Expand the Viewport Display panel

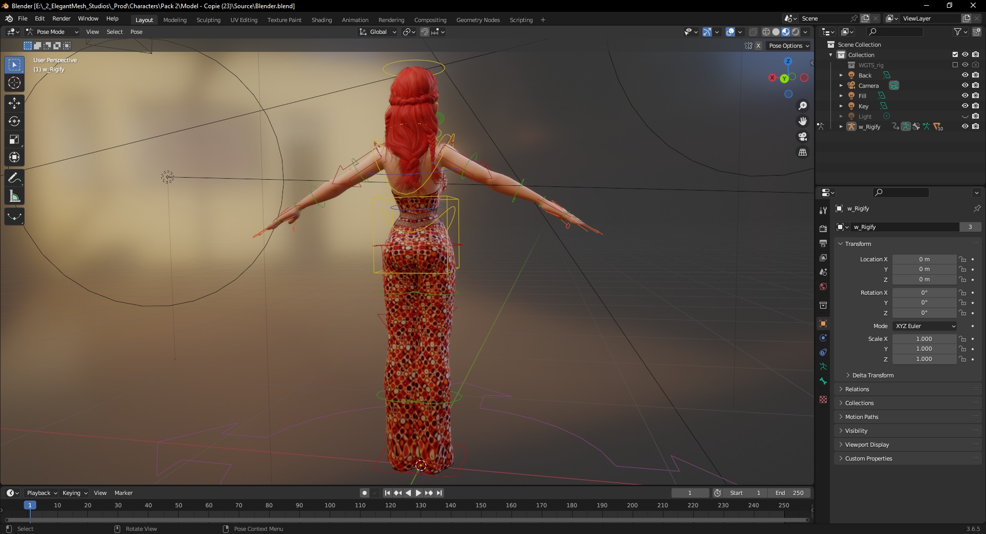[x=867, y=445]
